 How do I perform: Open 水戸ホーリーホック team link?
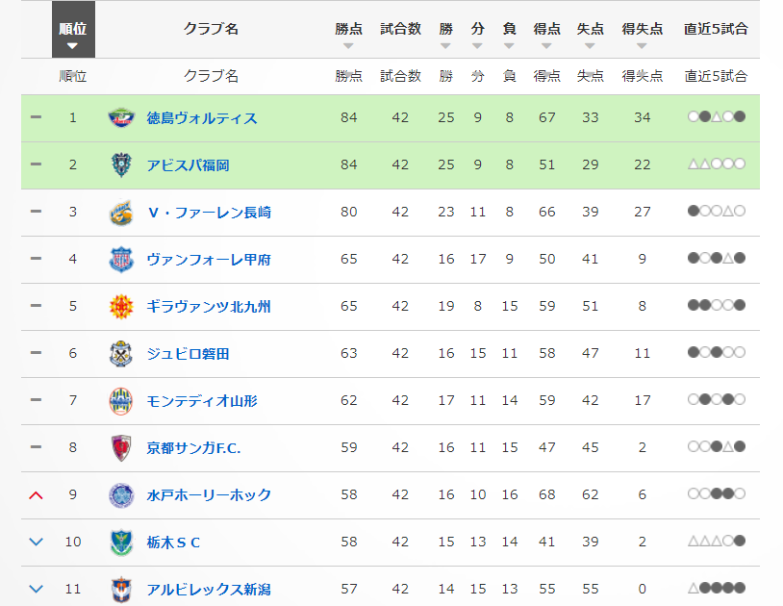[x=209, y=495]
